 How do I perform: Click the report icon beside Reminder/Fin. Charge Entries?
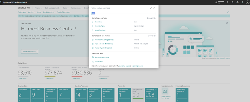[x=93, y=40]
